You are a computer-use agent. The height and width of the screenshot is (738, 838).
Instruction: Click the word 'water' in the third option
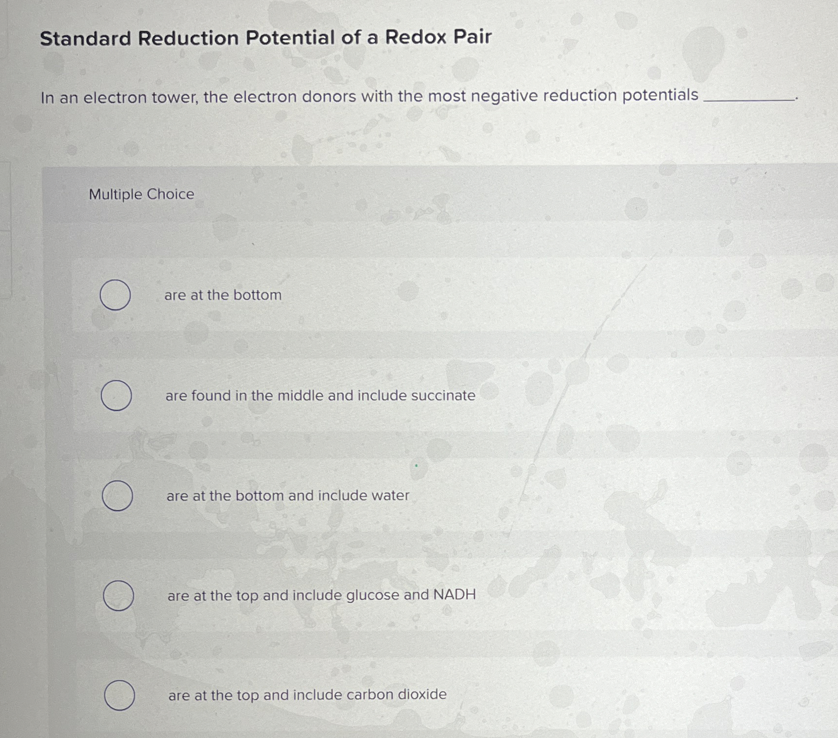point(390,495)
